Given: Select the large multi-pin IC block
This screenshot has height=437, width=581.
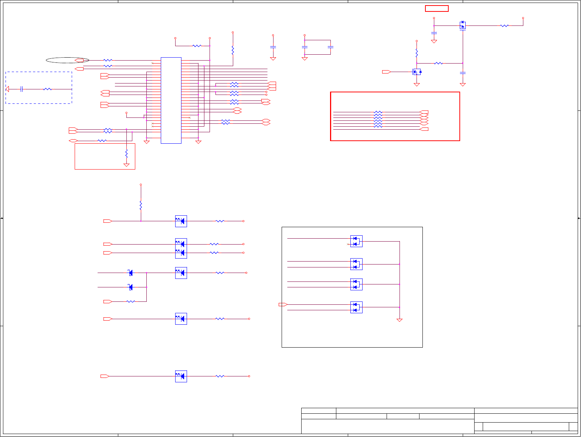Looking at the screenshot, I should pyautogui.click(x=171, y=100).
